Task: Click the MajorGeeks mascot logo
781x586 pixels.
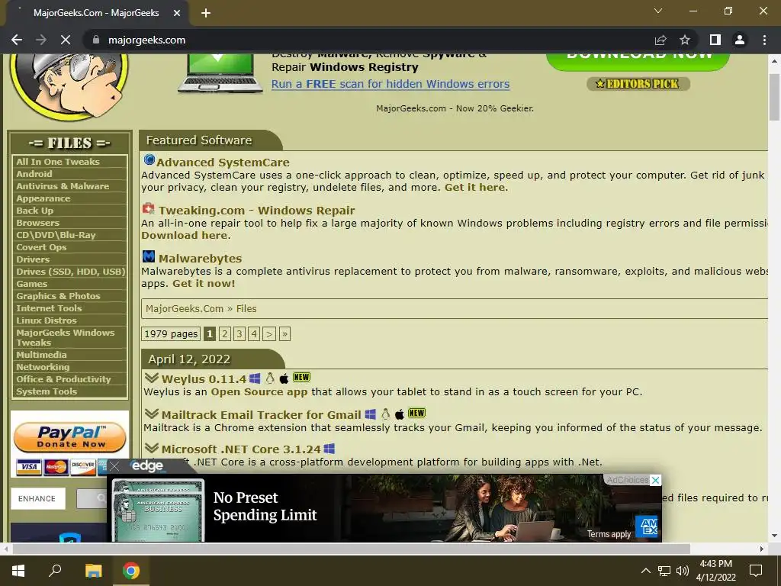Action: click(x=69, y=87)
